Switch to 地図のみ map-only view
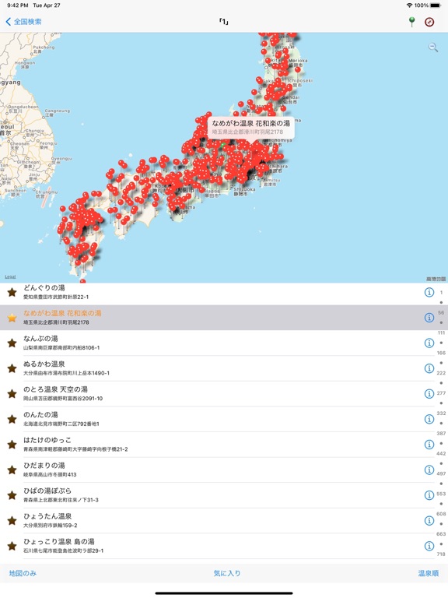The width and height of the screenshot is (448, 598). [x=23, y=573]
